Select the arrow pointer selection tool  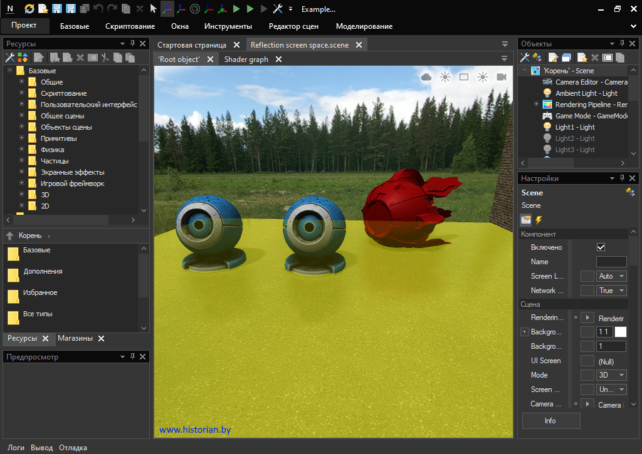point(153,9)
